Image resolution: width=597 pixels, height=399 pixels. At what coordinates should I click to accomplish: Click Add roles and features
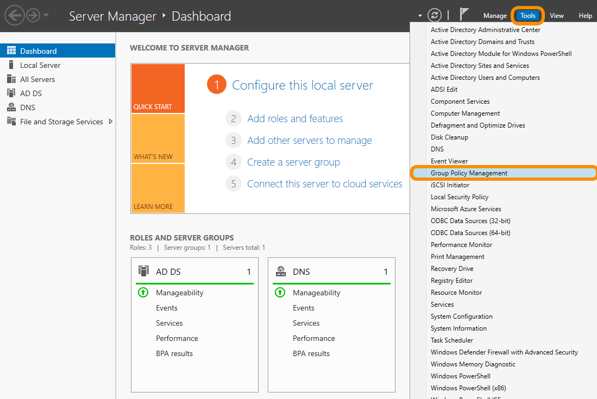click(x=295, y=118)
